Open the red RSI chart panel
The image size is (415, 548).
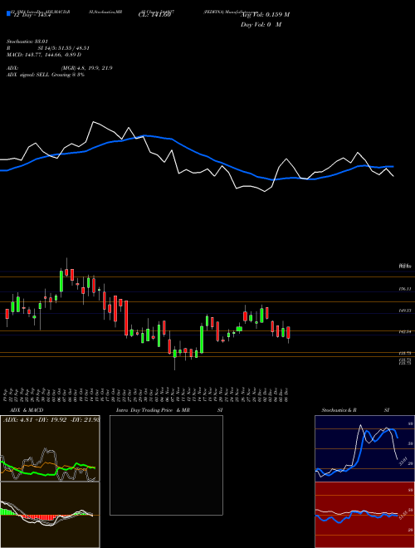364,515
